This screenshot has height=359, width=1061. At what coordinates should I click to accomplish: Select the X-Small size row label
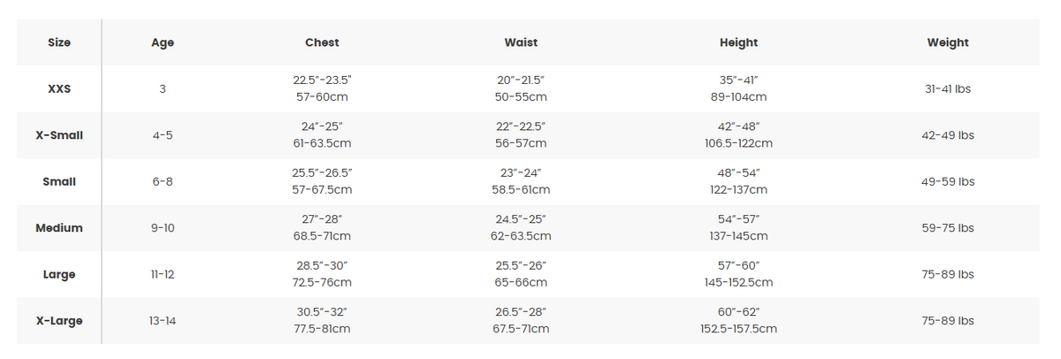pos(59,135)
